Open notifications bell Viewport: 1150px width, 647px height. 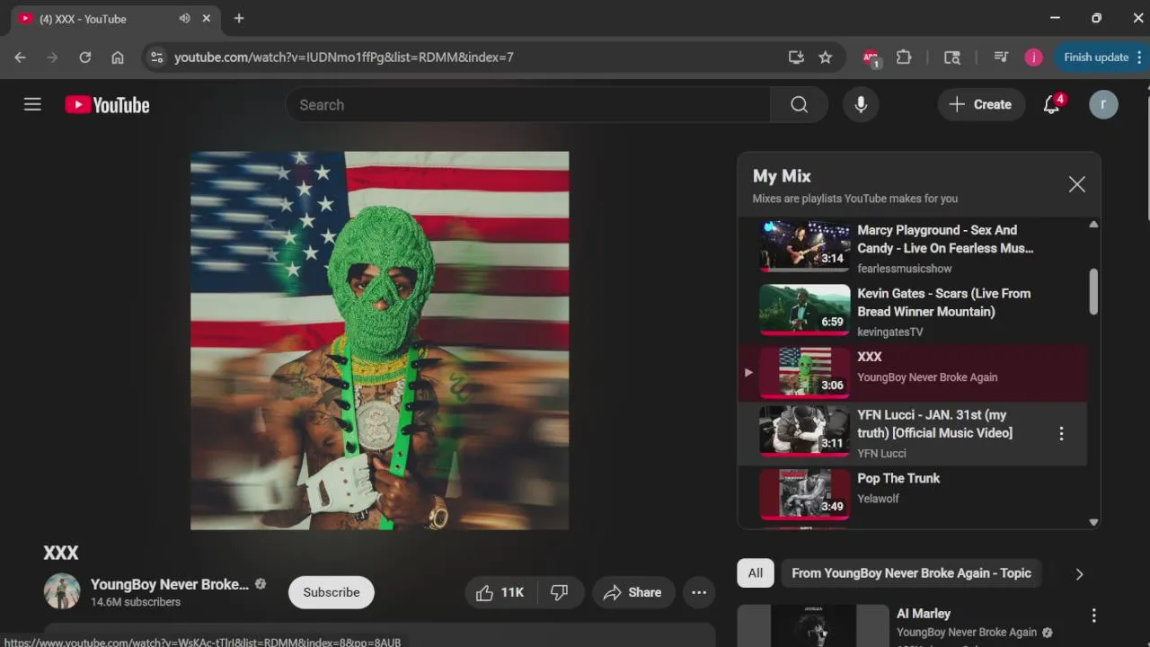pyautogui.click(x=1052, y=104)
